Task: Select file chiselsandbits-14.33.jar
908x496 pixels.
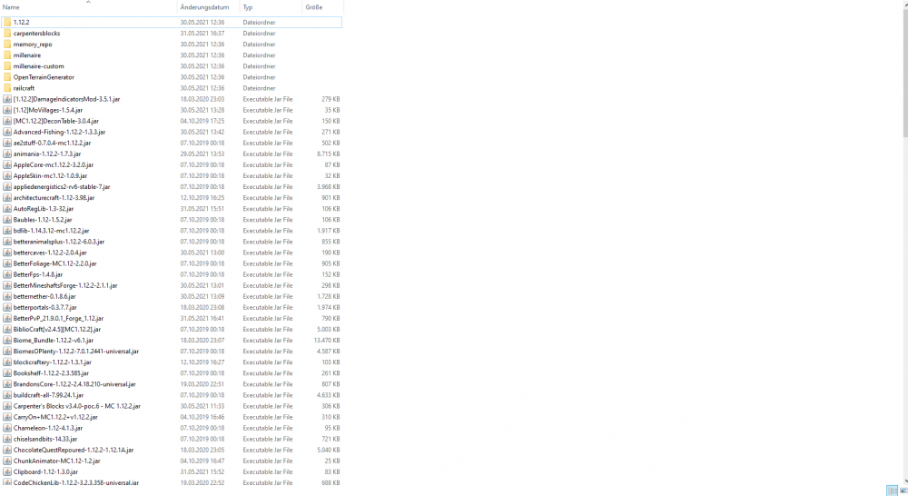Action: 45,439
